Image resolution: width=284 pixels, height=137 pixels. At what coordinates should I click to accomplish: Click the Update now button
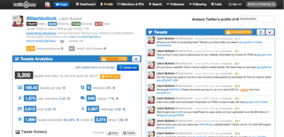[128, 68]
